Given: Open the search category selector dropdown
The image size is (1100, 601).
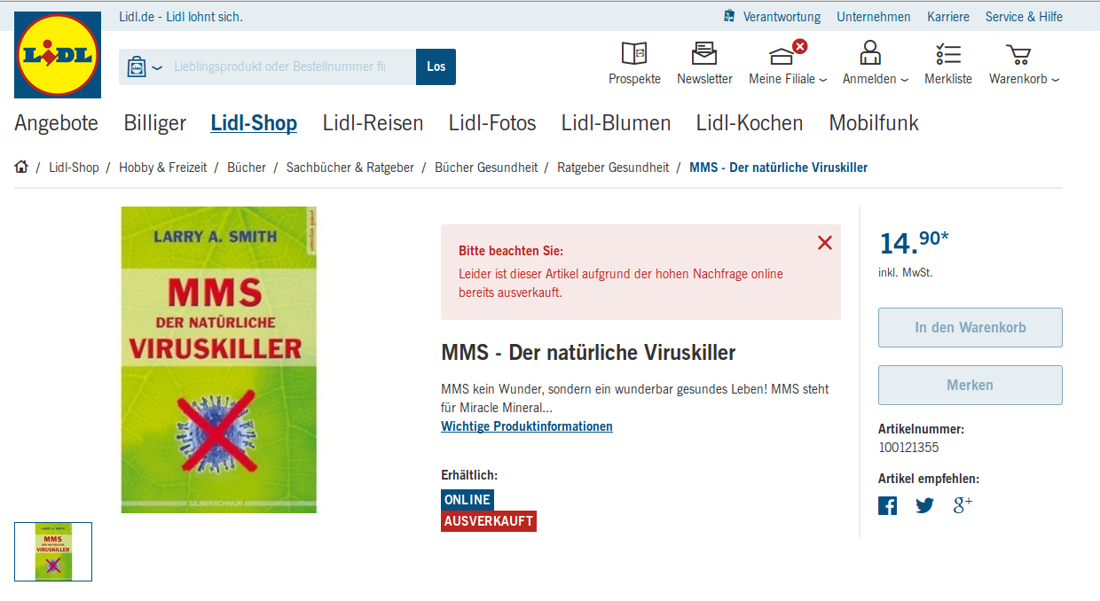Looking at the screenshot, I should point(145,66).
